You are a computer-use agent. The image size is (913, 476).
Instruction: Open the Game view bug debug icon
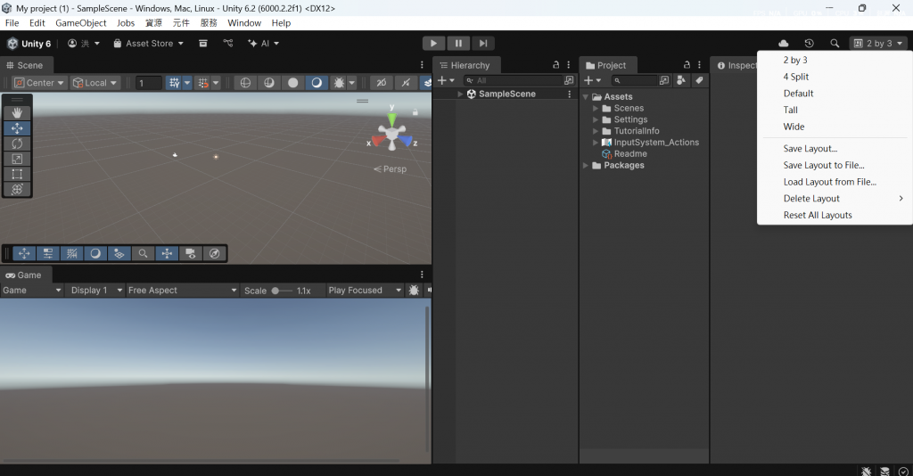point(414,290)
